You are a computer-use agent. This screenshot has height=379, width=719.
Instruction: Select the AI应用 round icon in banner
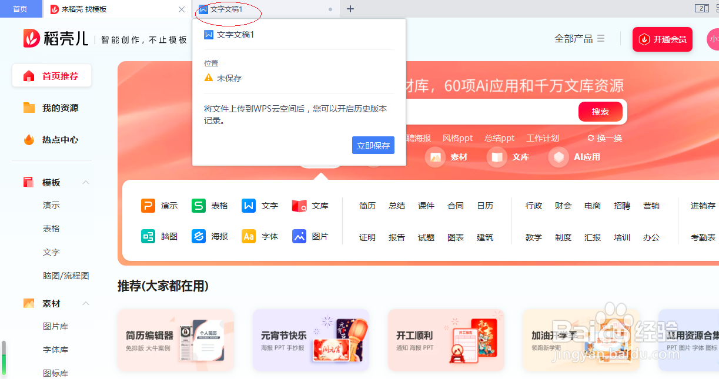pyautogui.click(x=559, y=157)
